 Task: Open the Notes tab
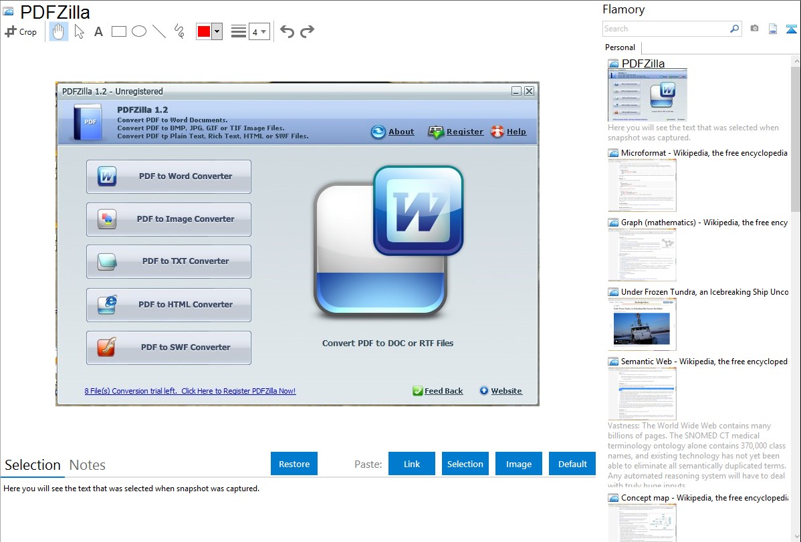click(88, 465)
